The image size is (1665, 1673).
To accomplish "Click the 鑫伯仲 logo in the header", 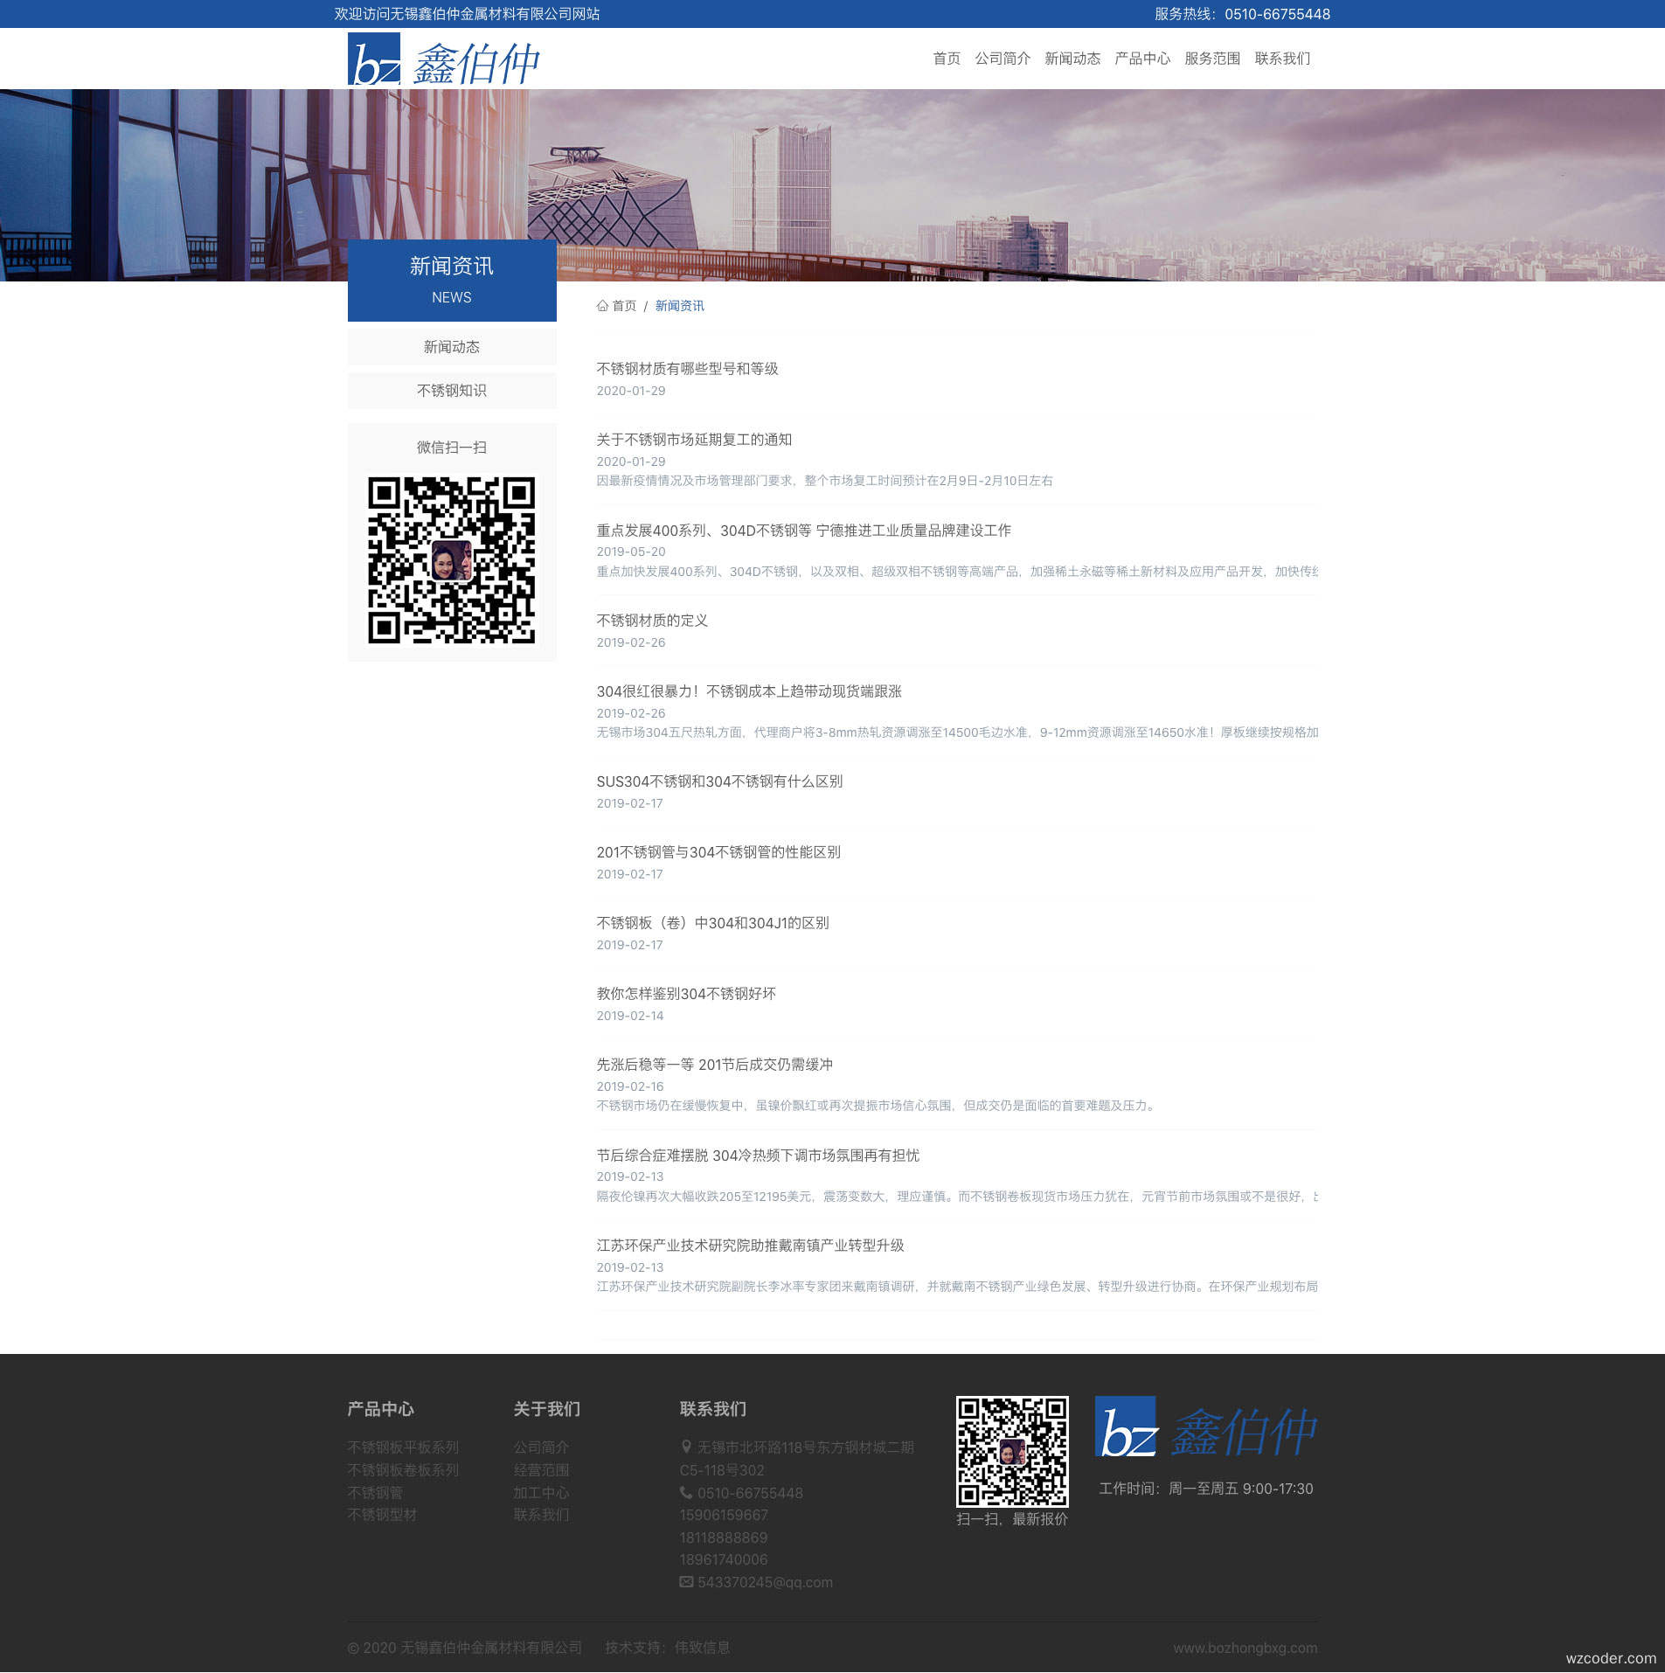I will [x=443, y=59].
